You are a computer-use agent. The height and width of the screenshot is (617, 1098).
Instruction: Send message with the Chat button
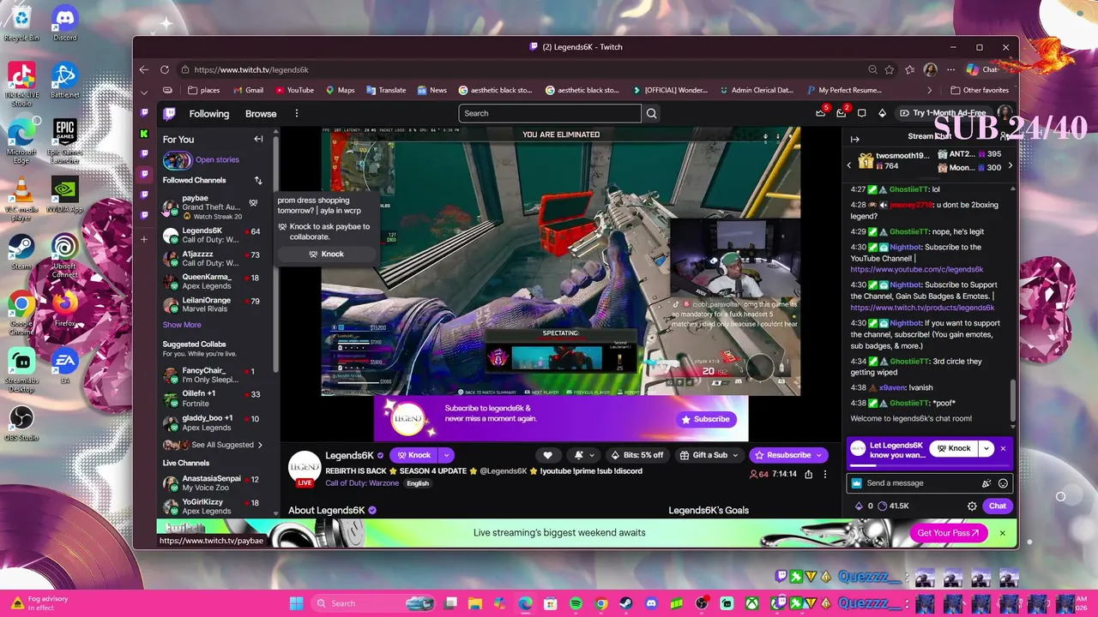(x=998, y=506)
